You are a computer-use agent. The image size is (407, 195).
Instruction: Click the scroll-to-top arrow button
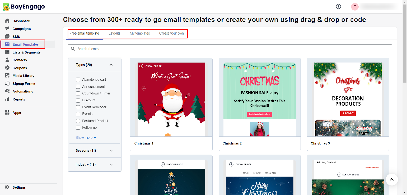pyautogui.click(x=392, y=180)
